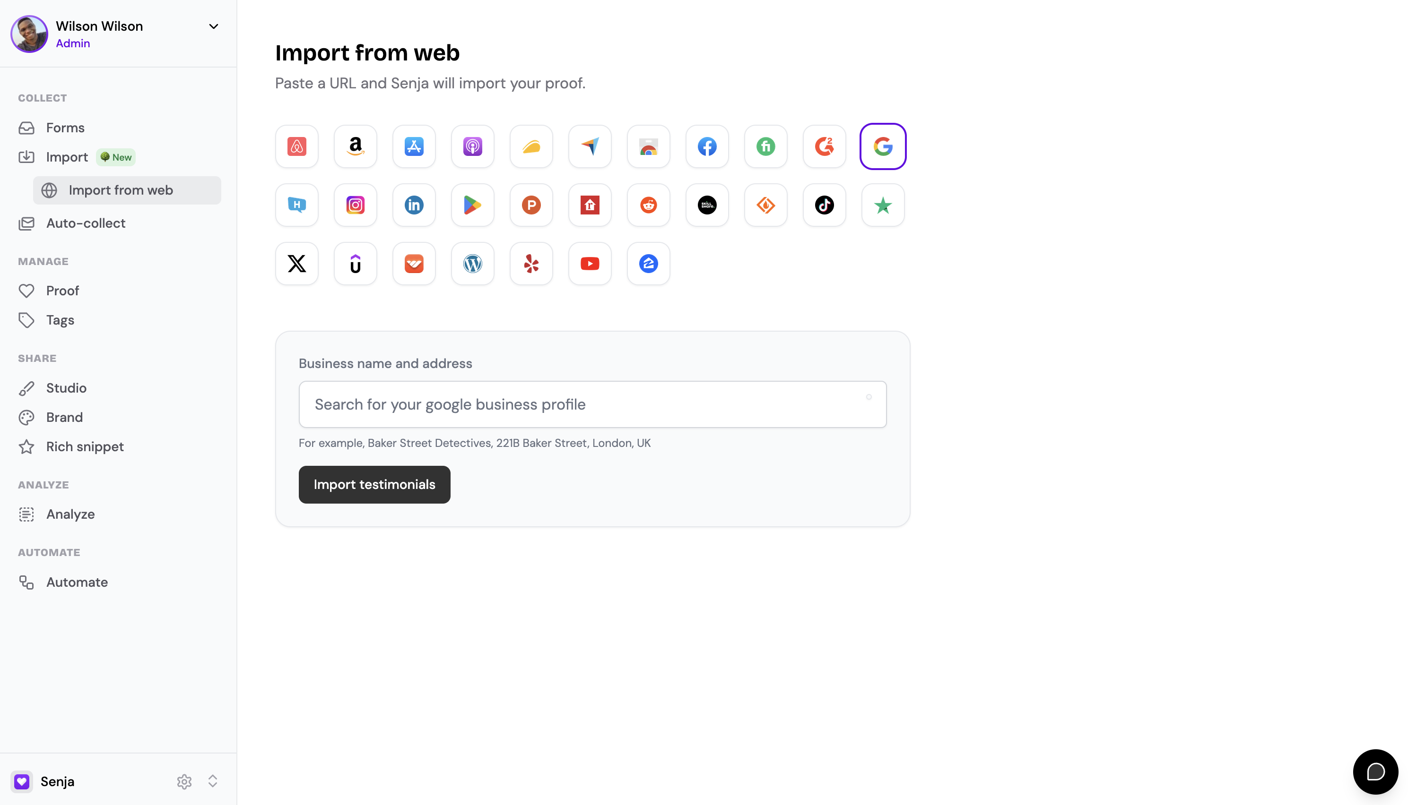Choose the Trustpilot green star icon
Image resolution: width=1408 pixels, height=805 pixels.
point(883,205)
